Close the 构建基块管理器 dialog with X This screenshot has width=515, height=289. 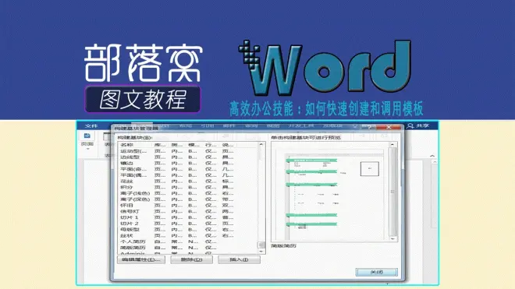[389, 127]
